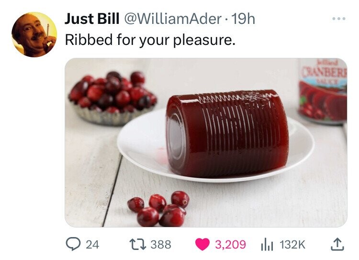Click the retweet arrows icon
This screenshot has width=359, height=260.
tap(137, 244)
